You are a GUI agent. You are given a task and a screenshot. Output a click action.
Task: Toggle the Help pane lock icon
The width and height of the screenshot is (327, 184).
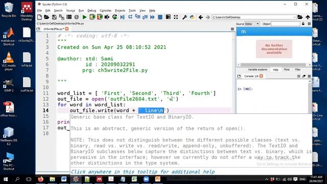(x=303, y=24)
